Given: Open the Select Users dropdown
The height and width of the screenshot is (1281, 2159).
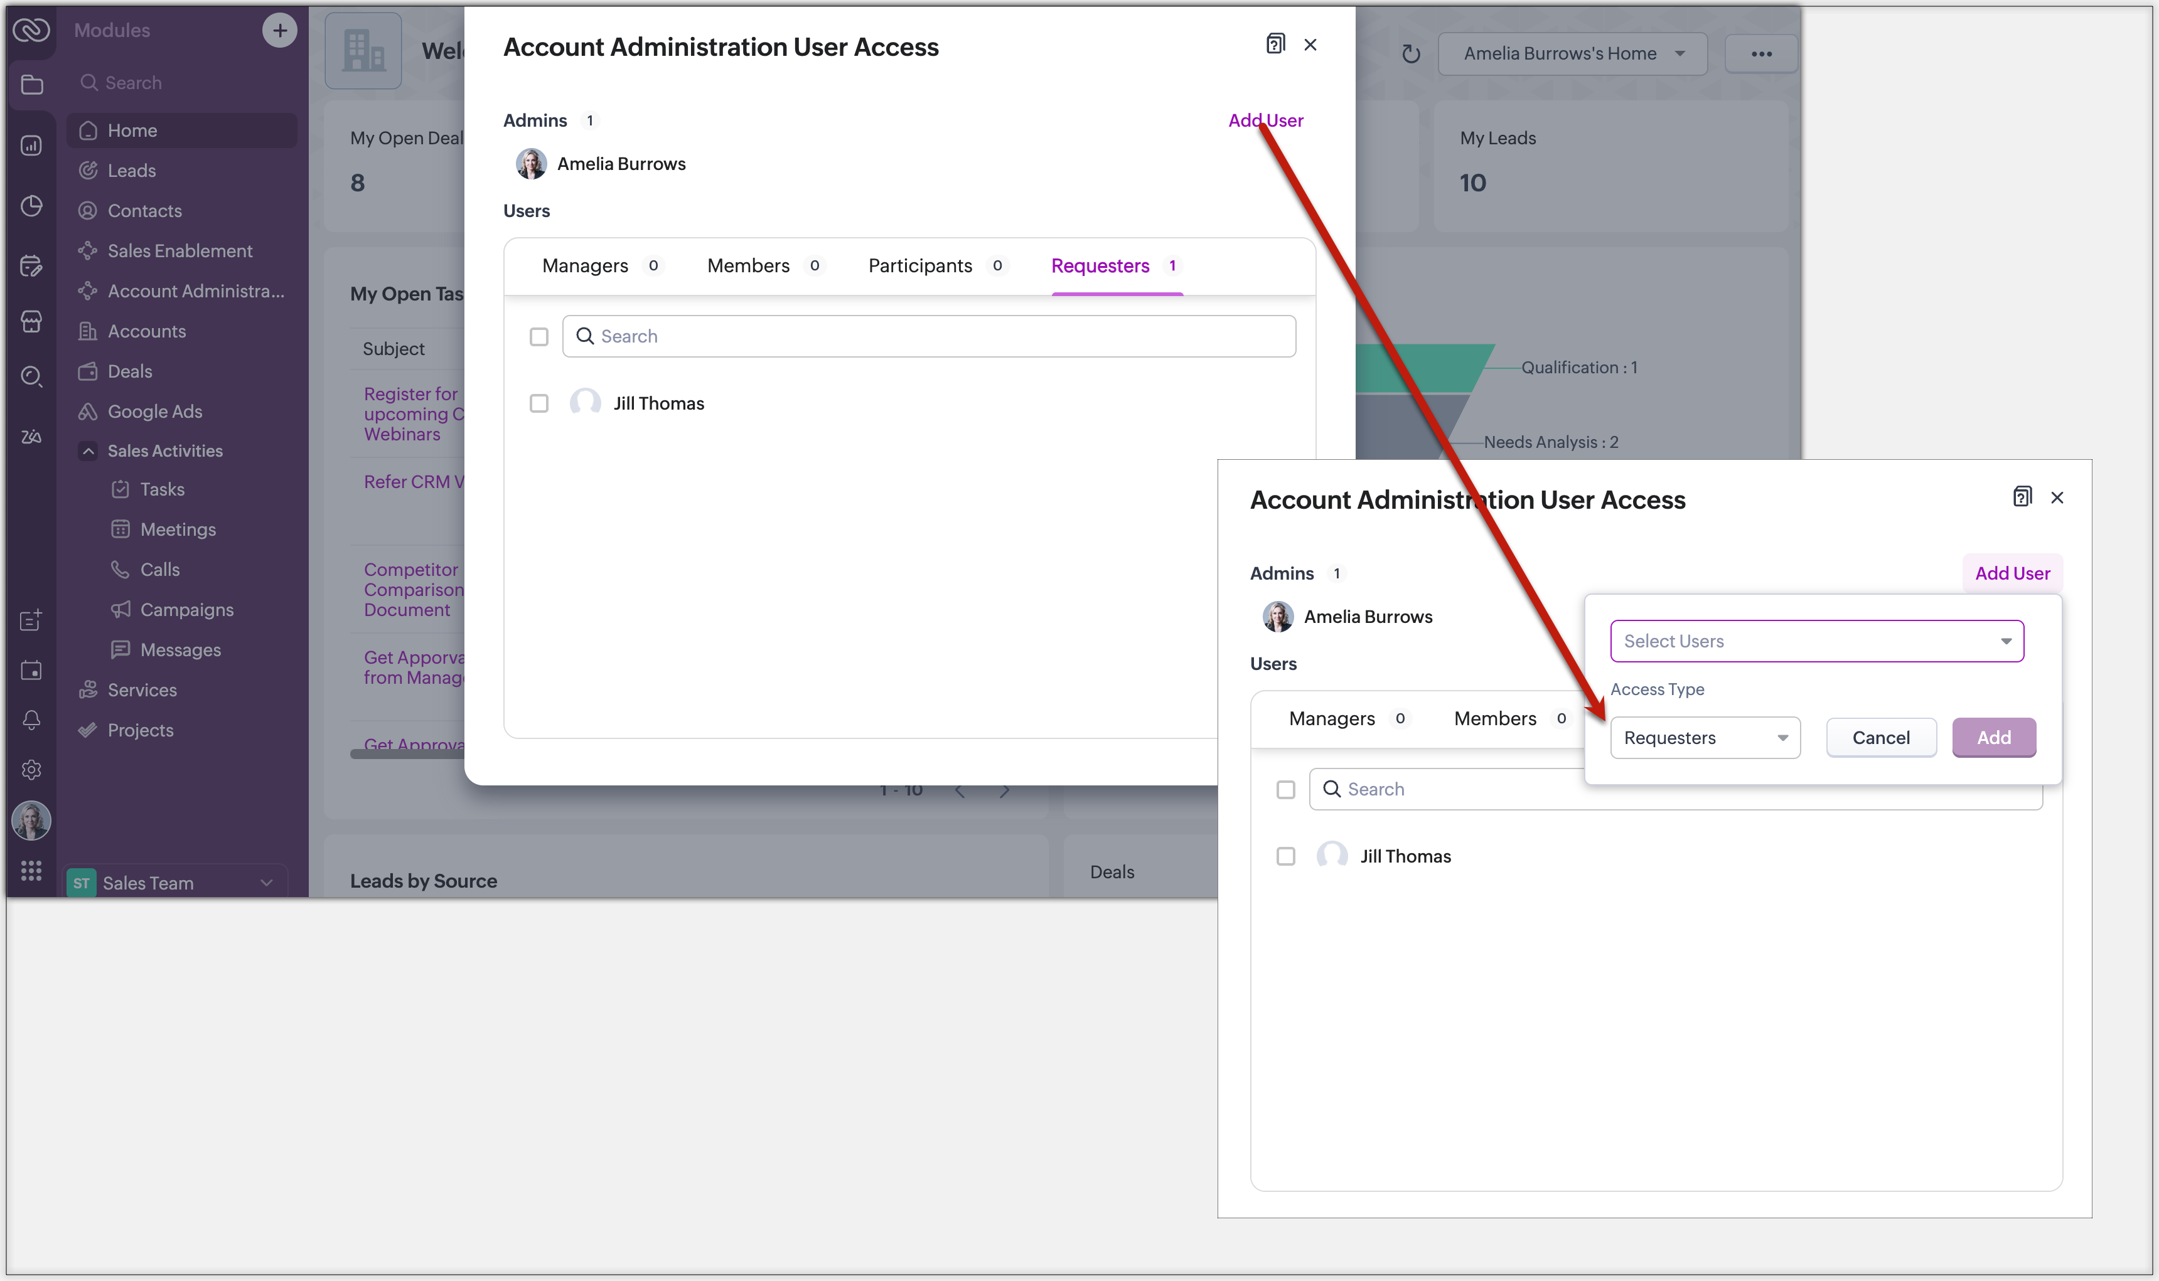Looking at the screenshot, I should pos(1816,640).
